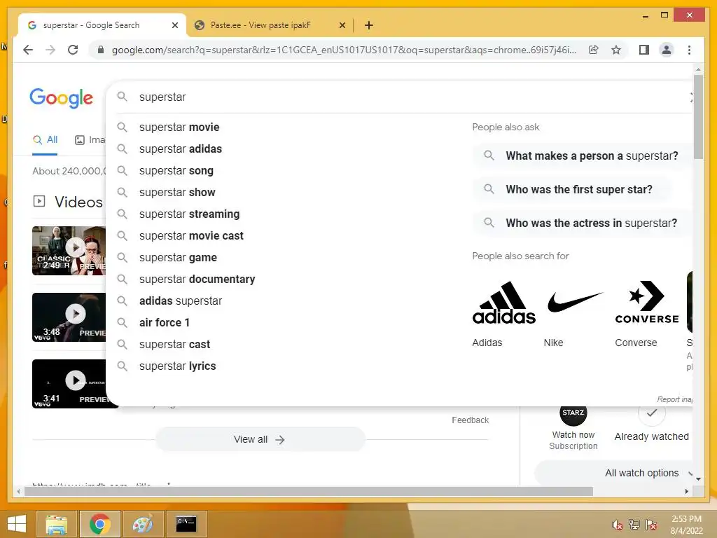Click the page's horizontal scrollbar thumb
This screenshot has width=717, height=538.
point(308,491)
